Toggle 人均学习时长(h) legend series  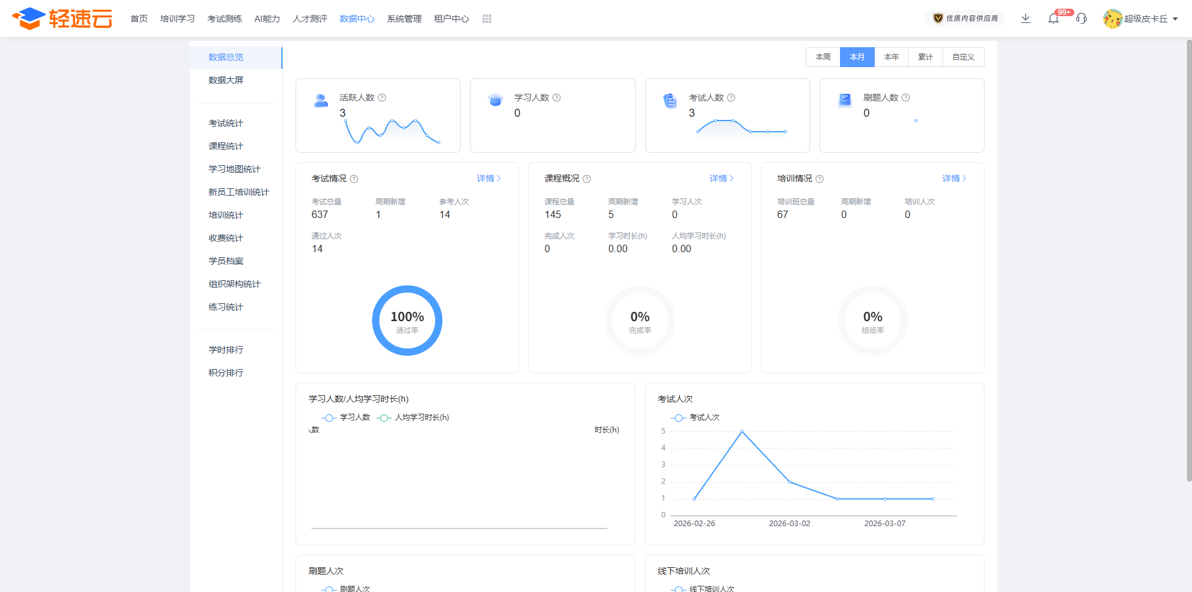pyautogui.click(x=413, y=417)
